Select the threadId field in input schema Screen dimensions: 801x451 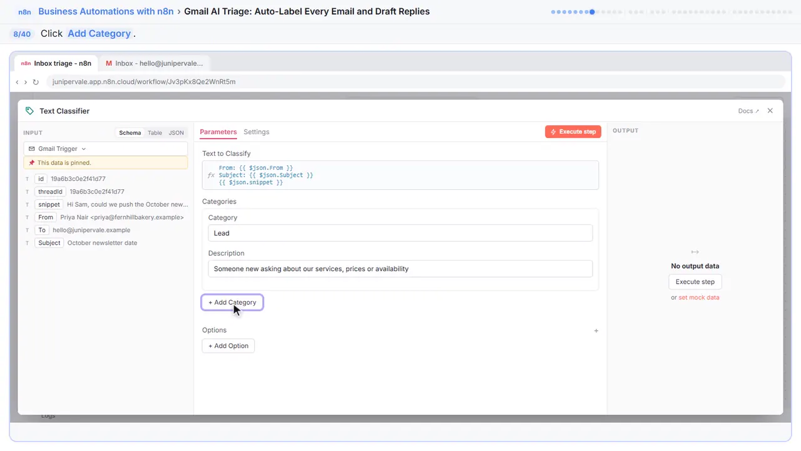tap(51, 192)
